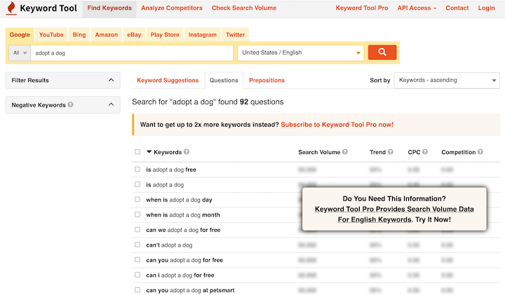Select the YouTube platform tab
Viewport: 505px width, 295px height.
pos(51,35)
